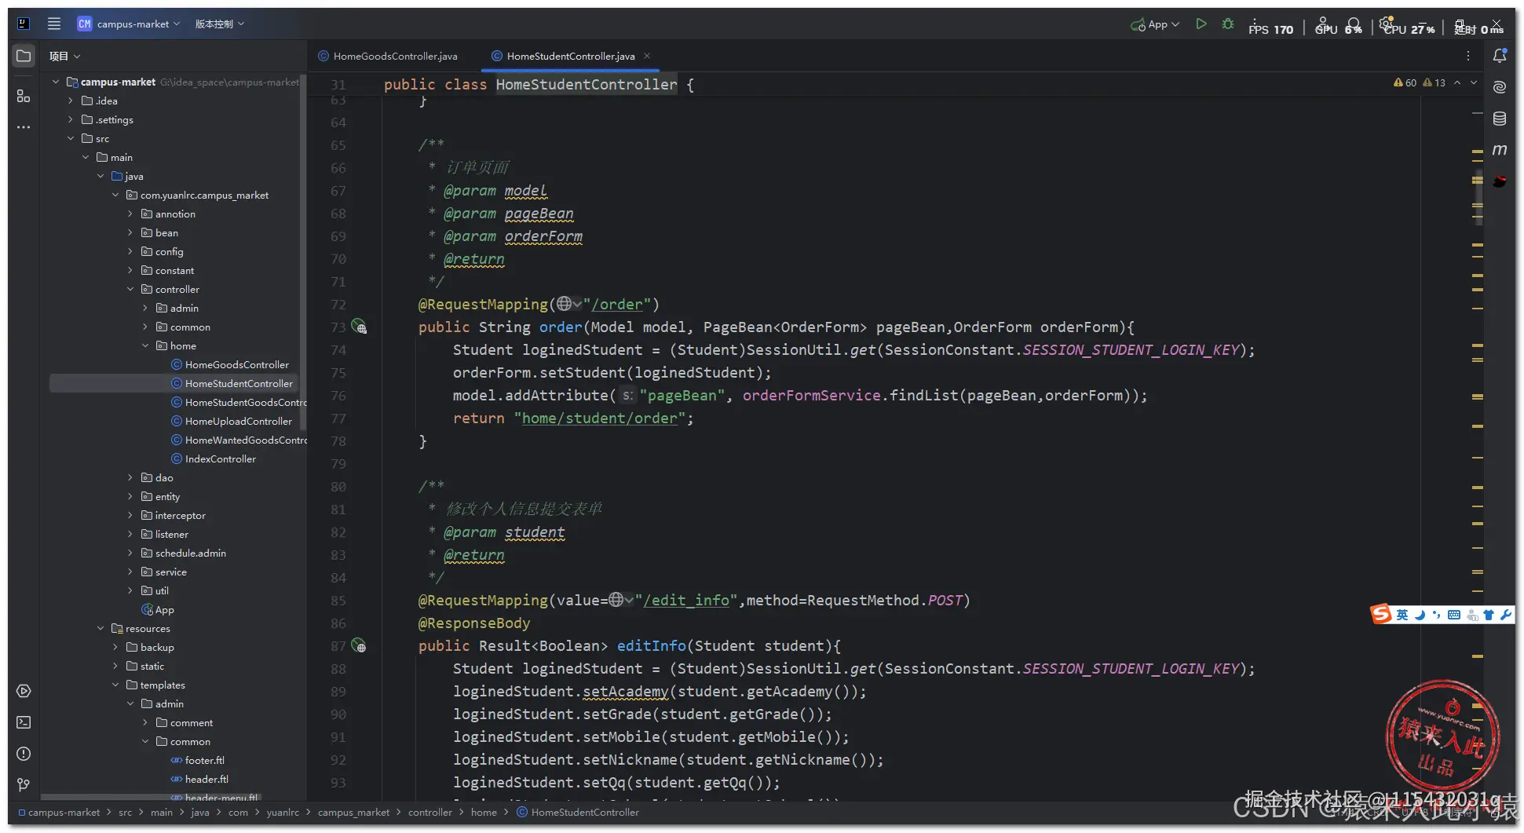Toggle Sogou English/Chinese mode (英)

point(1402,615)
